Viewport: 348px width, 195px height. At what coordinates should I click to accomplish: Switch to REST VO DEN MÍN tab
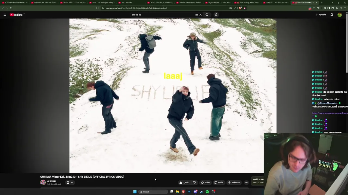coord(43,3)
